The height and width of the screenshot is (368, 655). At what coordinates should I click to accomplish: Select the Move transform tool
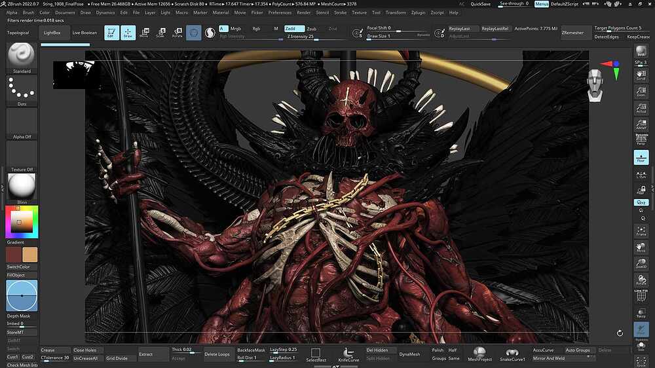(x=143, y=33)
